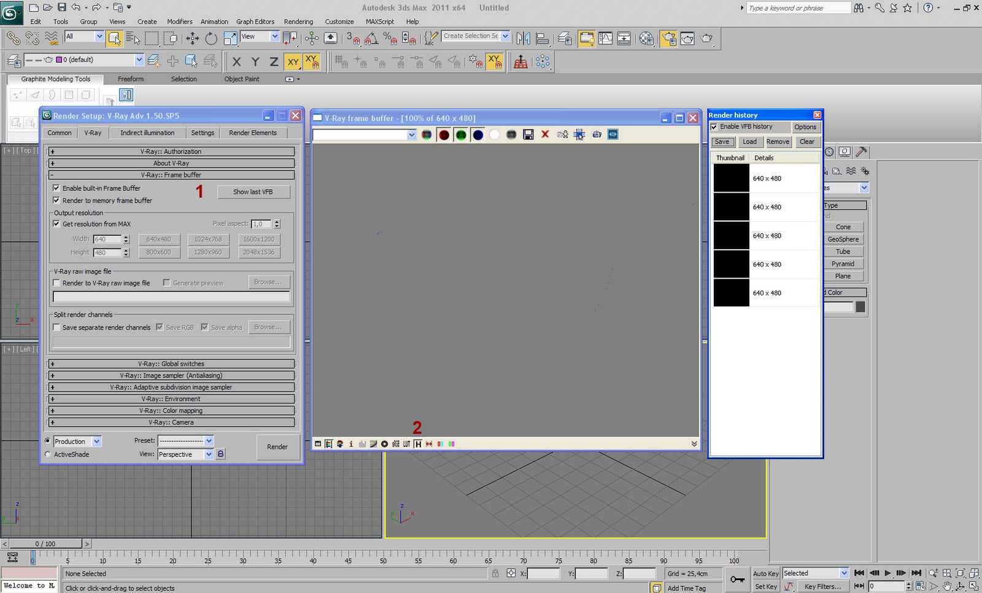Expand the V-Ray:: Authorization rollout
The width and height of the screenshot is (982, 593).
coord(171,152)
